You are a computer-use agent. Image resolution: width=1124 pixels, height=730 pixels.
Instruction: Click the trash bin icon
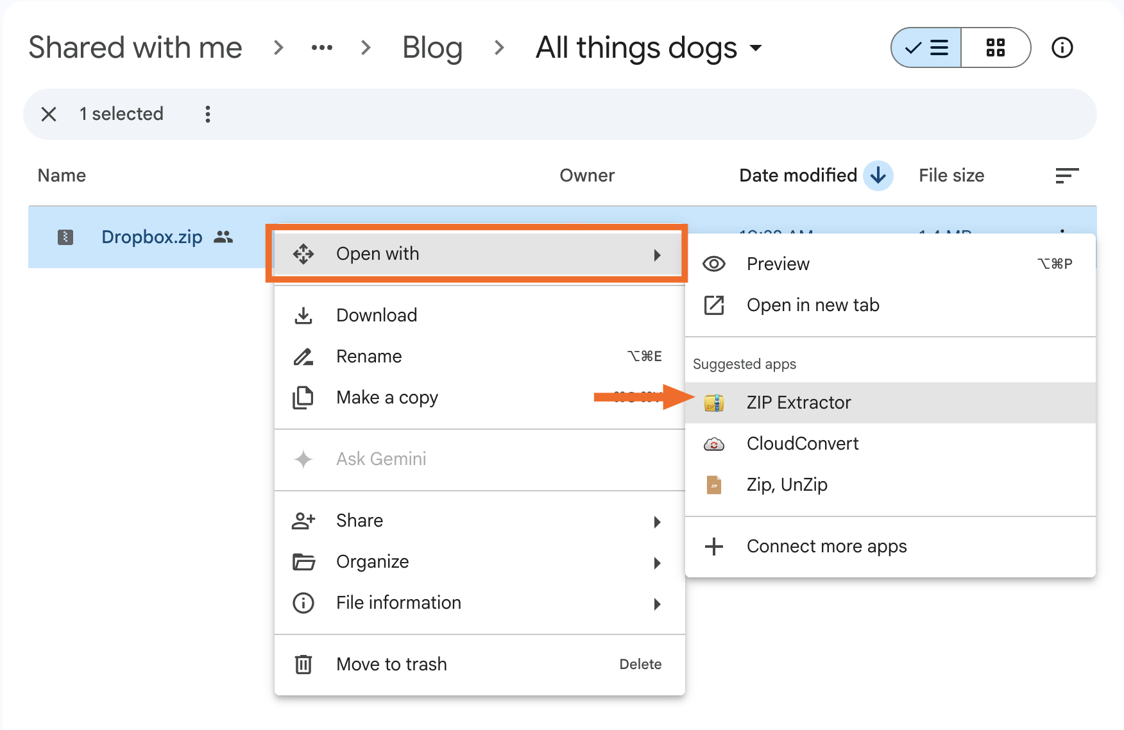point(303,665)
